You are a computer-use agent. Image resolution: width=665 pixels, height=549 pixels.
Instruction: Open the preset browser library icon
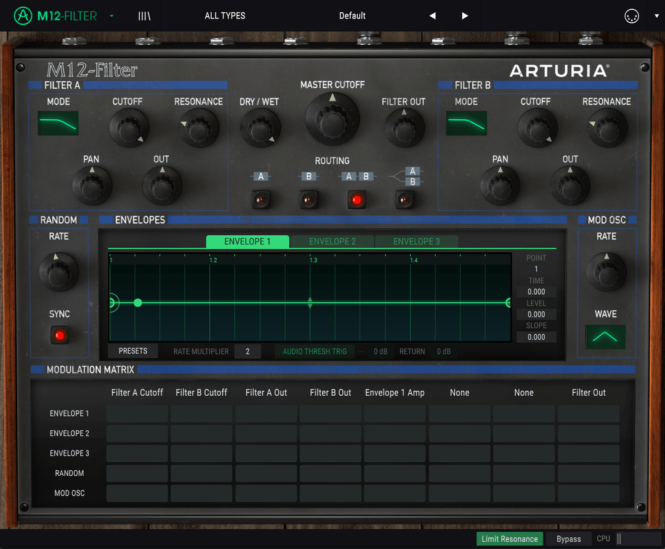click(x=144, y=16)
